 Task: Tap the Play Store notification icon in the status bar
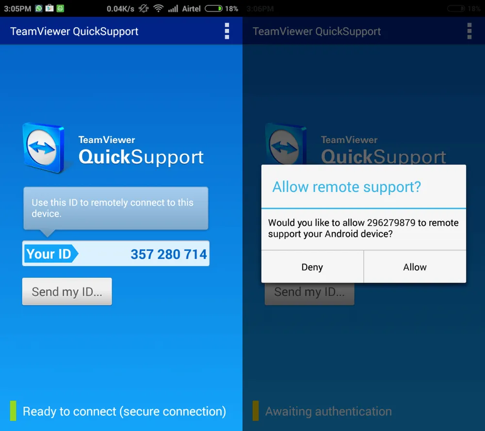pos(49,8)
